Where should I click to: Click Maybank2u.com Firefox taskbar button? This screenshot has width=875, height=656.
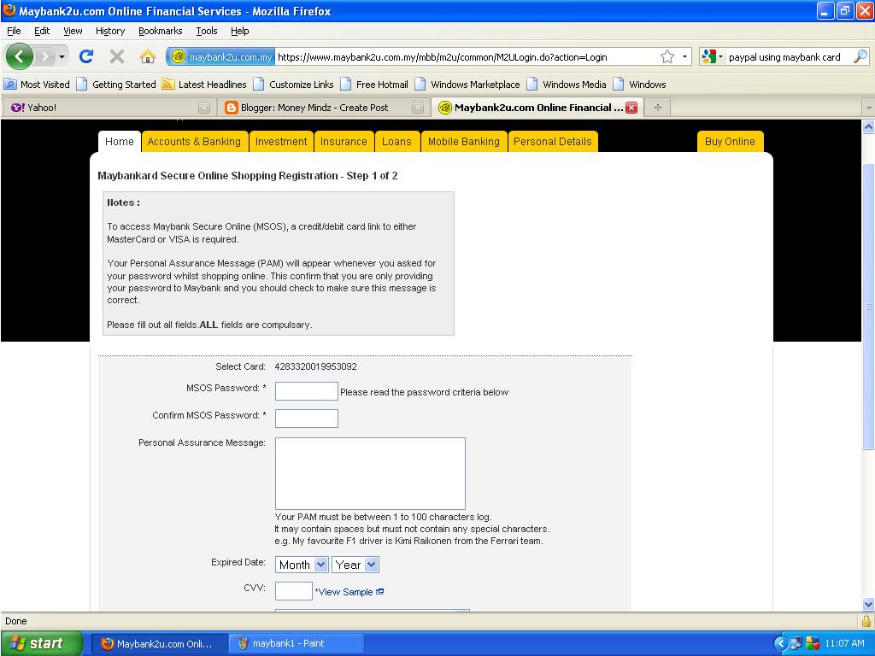(x=158, y=643)
